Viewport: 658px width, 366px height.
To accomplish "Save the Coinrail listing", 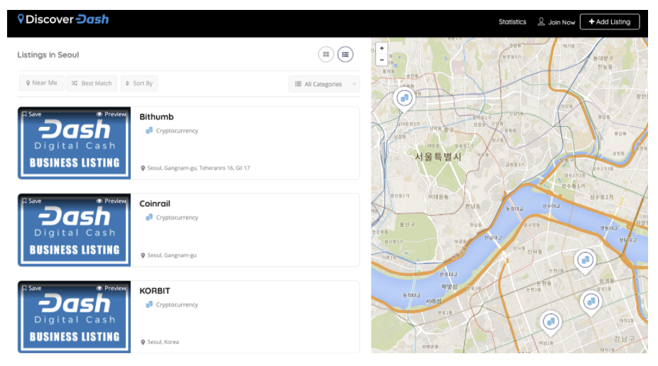I will [x=31, y=201].
